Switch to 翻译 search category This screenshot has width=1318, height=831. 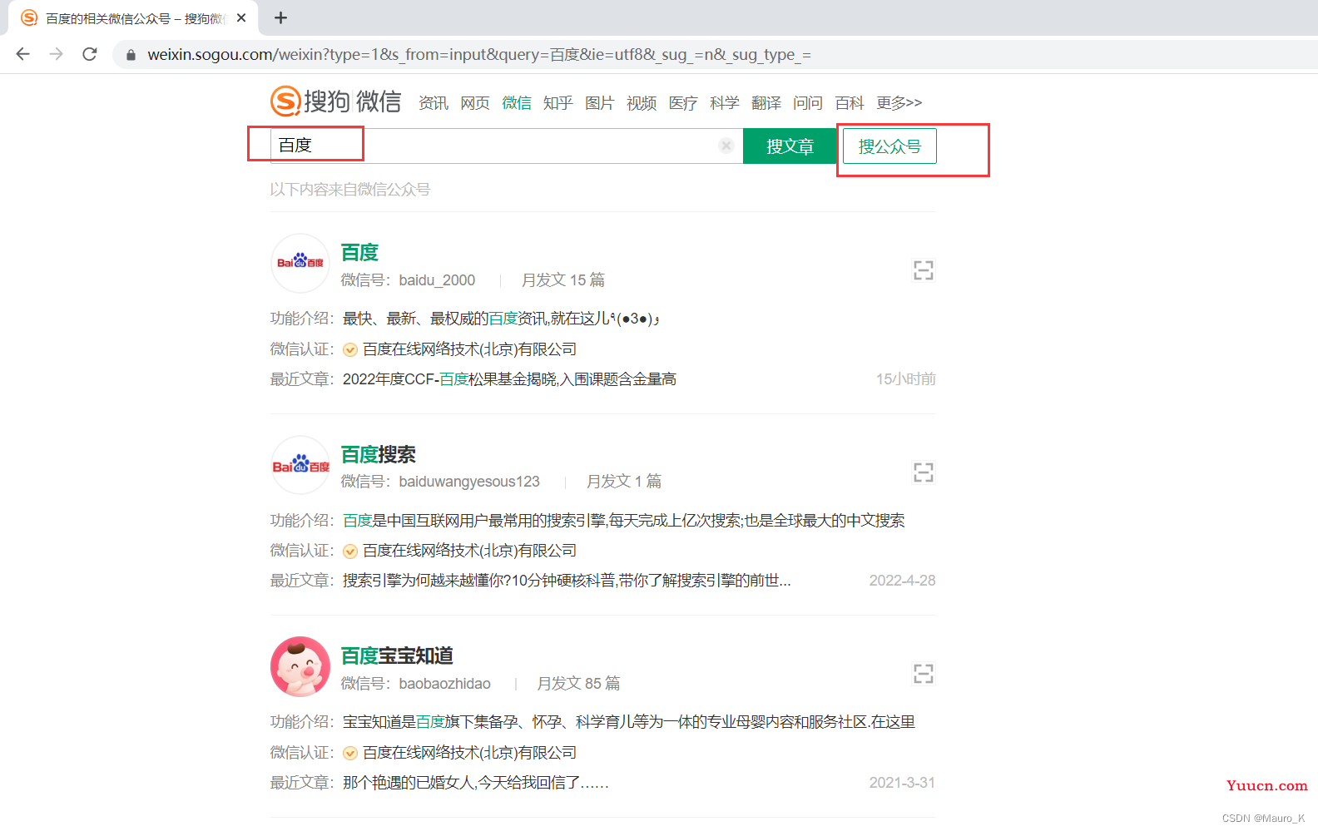coord(766,102)
